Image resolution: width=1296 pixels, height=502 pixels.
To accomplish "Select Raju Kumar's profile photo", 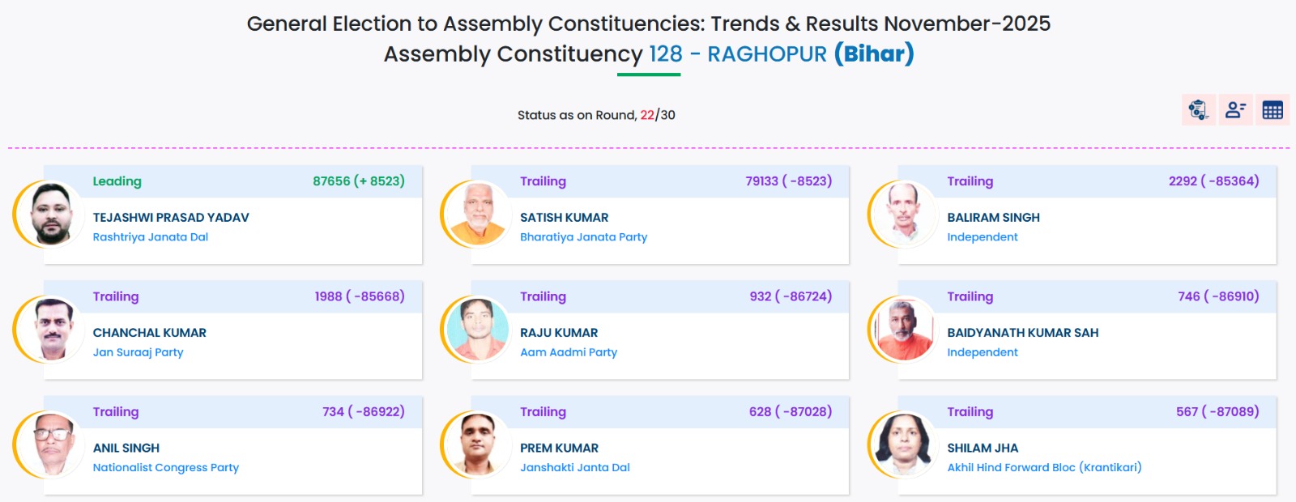I will tap(478, 329).
